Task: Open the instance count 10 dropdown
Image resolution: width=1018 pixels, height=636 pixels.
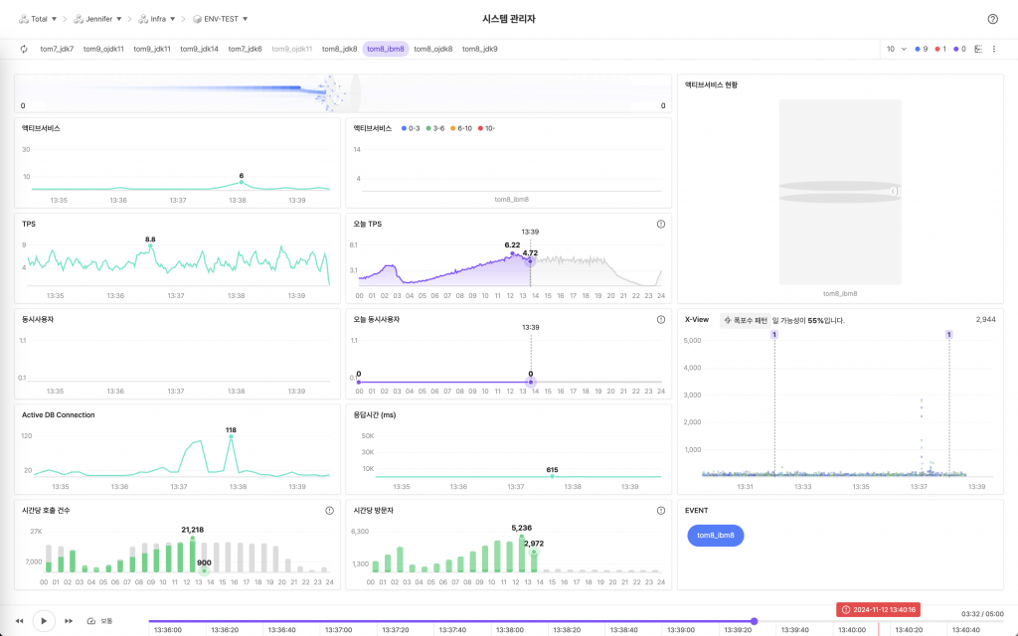Action: [896, 49]
